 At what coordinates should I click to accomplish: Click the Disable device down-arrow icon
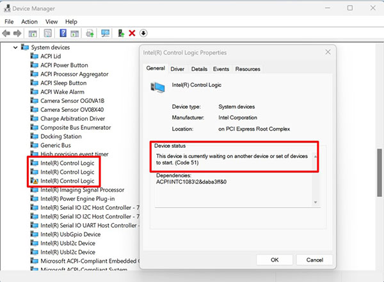[143, 33]
